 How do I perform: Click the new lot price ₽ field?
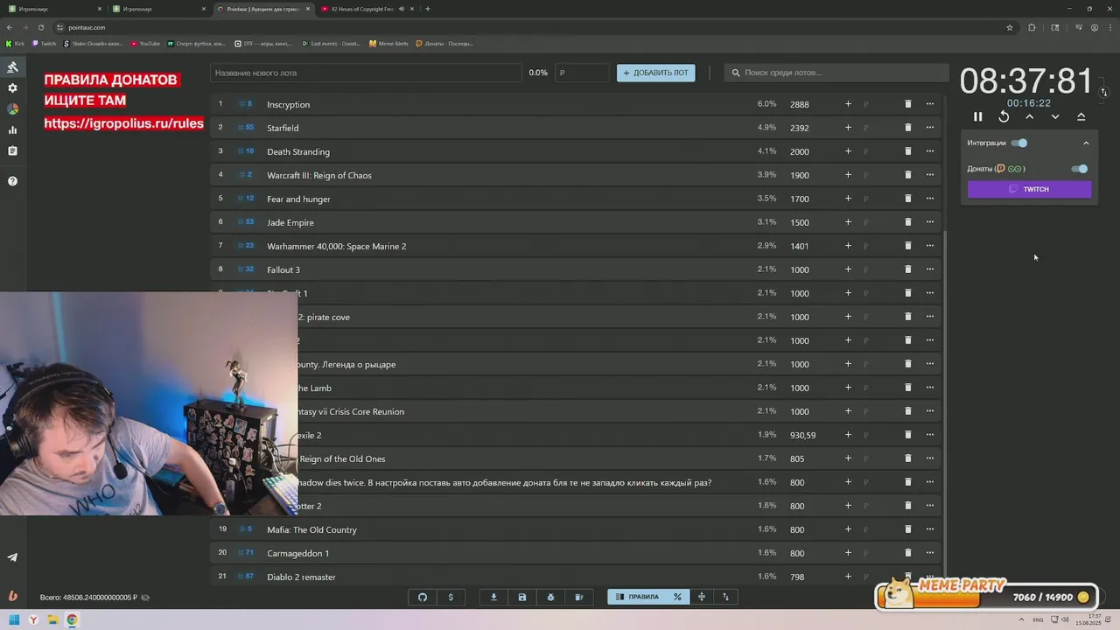pos(582,73)
